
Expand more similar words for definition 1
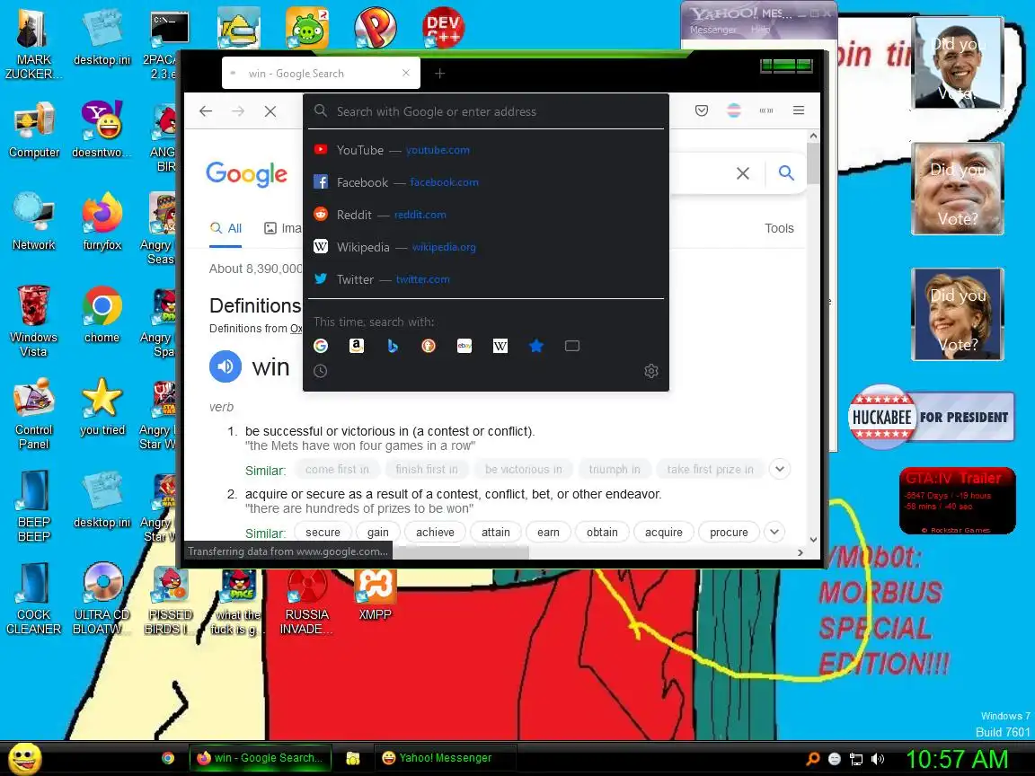pos(780,469)
